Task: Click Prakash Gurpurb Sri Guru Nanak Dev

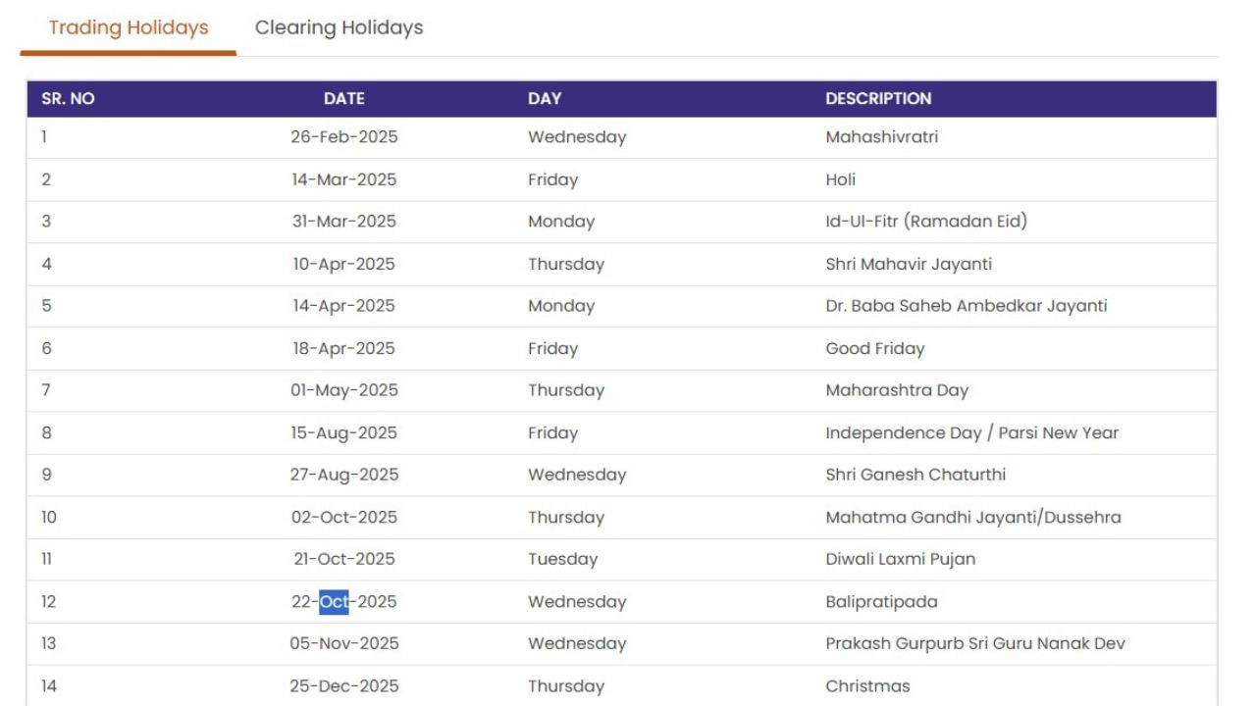Action: pyautogui.click(x=974, y=643)
